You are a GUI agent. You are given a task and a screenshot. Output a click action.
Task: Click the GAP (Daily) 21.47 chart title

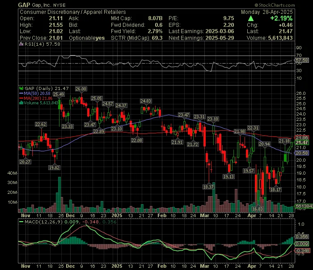(47, 88)
